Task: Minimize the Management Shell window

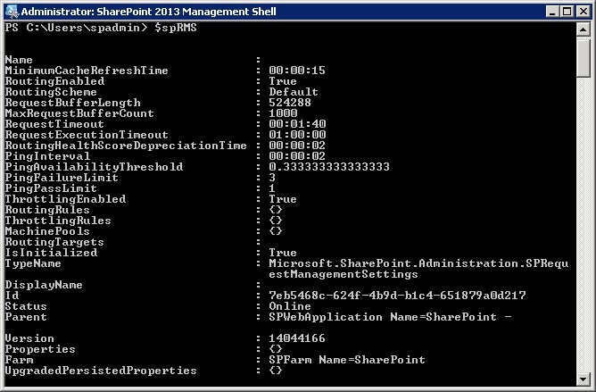Action: (x=552, y=12)
